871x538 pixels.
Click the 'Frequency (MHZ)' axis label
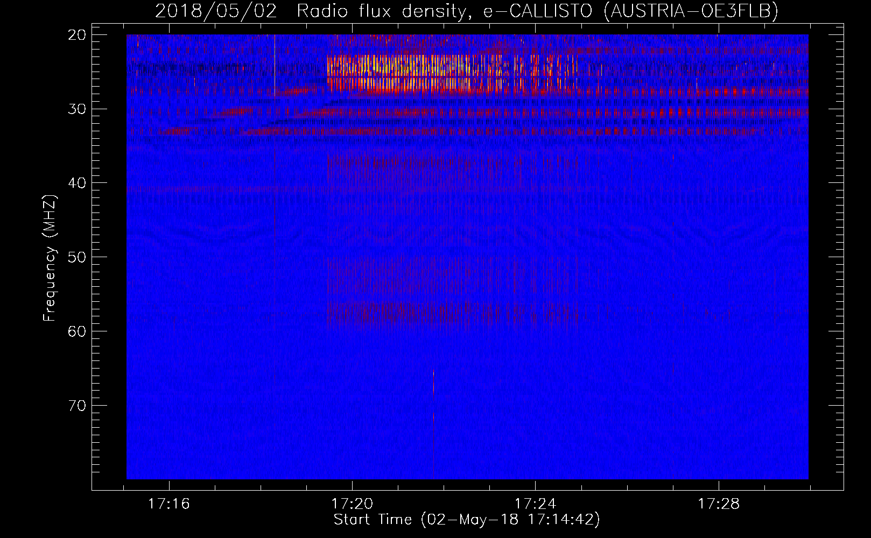pyautogui.click(x=50, y=258)
